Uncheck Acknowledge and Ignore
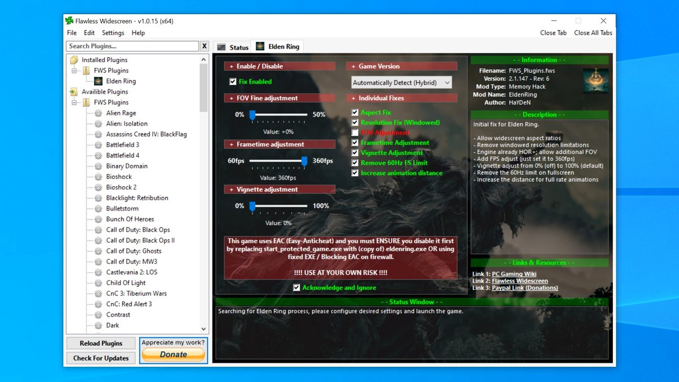The height and width of the screenshot is (382, 679). [296, 287]
